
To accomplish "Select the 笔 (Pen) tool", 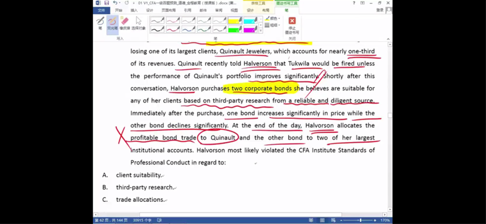I will [100, 23].
